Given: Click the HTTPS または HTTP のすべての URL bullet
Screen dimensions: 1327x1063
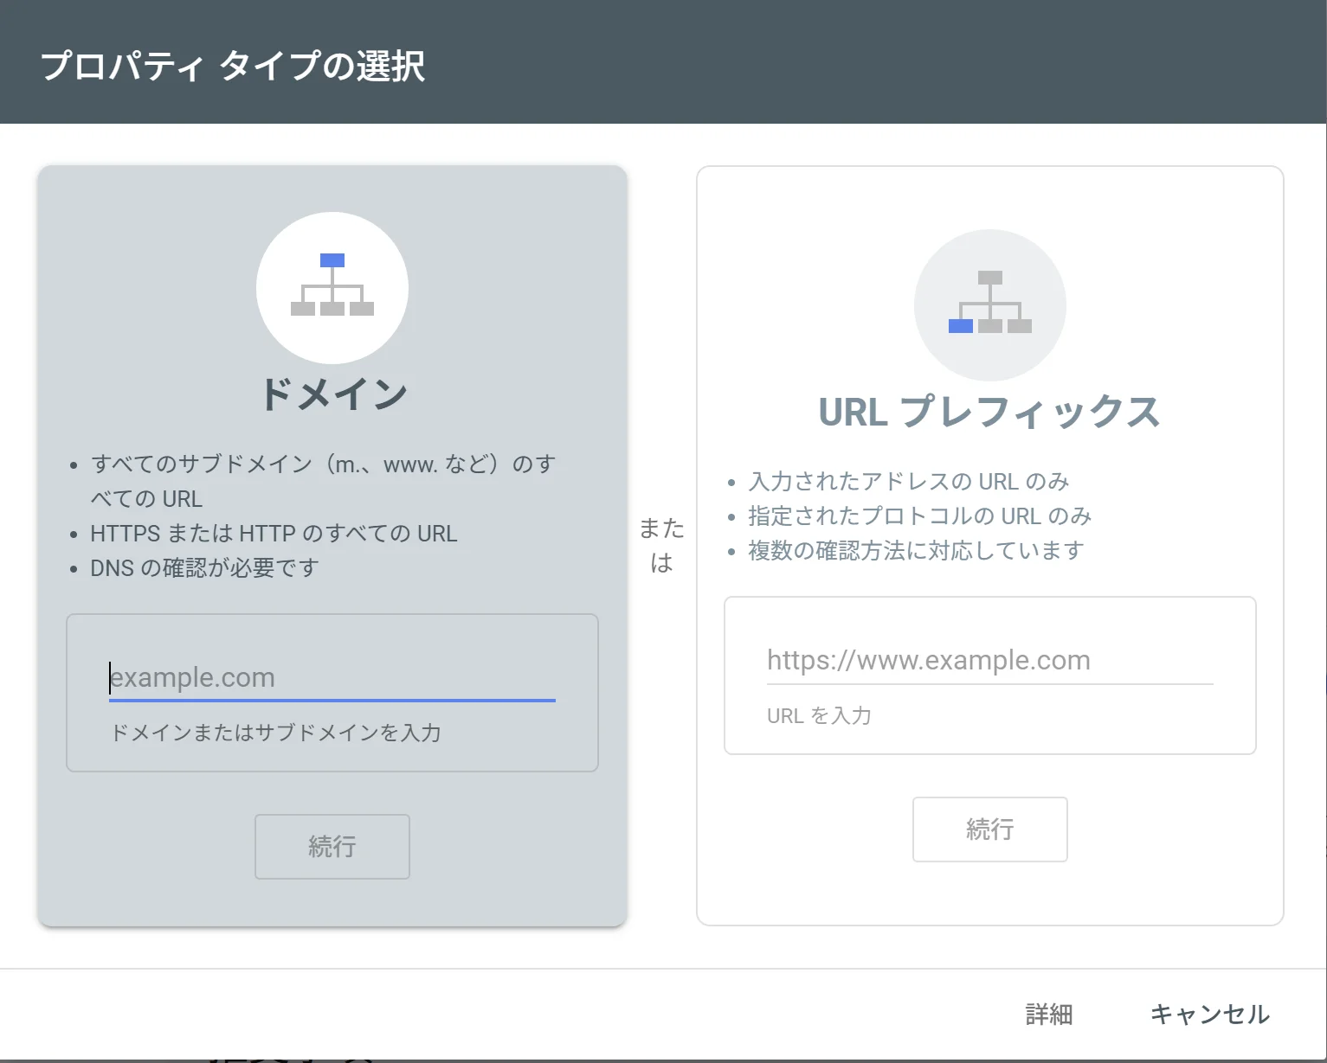Looking at the screenshot, I should [274, 533].
